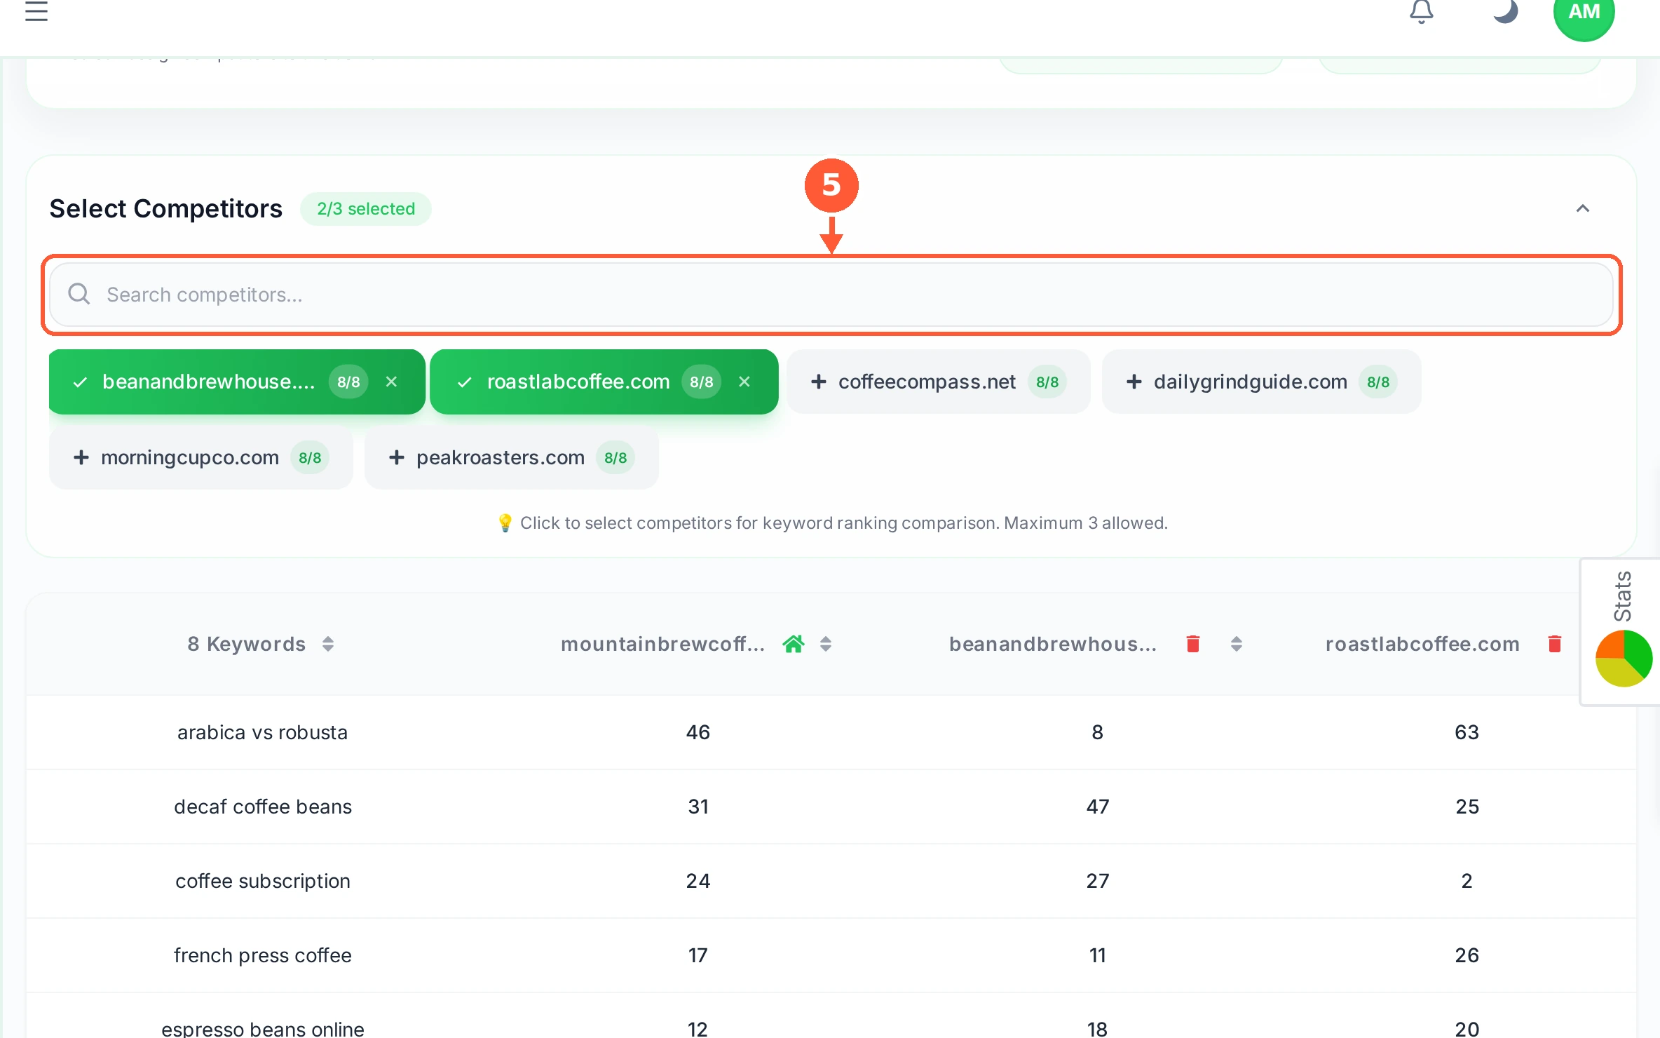Viewport: 1660px width, 1038px height.
Task: Click the 8/8 badge on peakroasters.com
Action: (x=615, y=457)
